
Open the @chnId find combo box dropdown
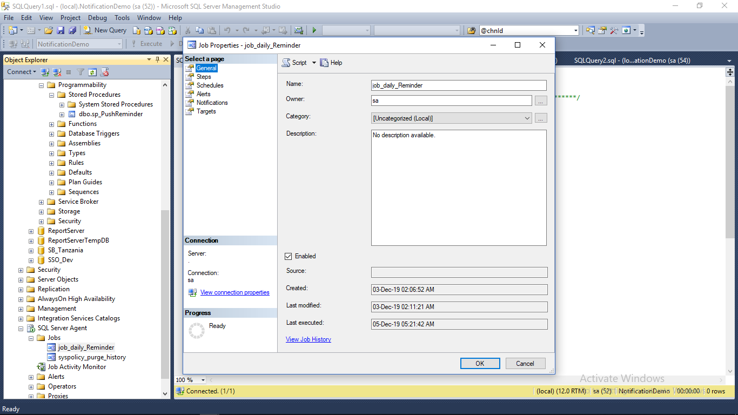tap(575, 31)
